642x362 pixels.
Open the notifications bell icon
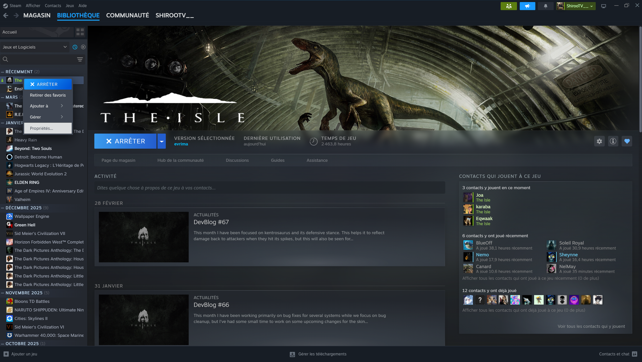tap(545, 6)
